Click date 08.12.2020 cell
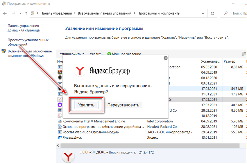247x164 pixels. pyautogui.click(x=209, y=78)
